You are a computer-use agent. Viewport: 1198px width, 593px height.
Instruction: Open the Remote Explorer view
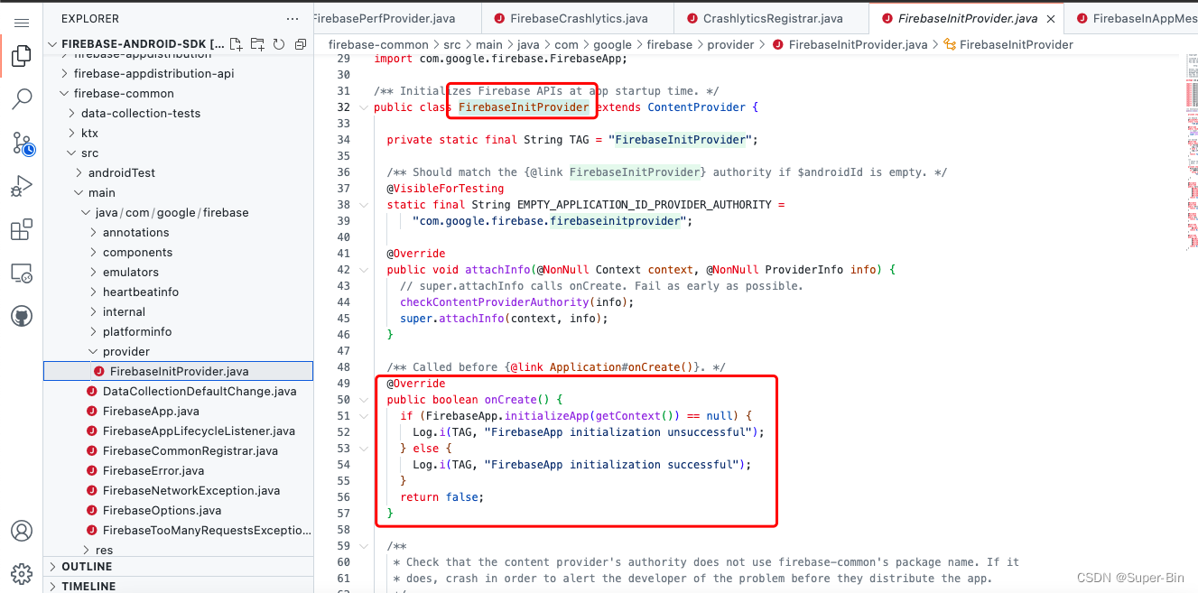[x=22, y=273]
